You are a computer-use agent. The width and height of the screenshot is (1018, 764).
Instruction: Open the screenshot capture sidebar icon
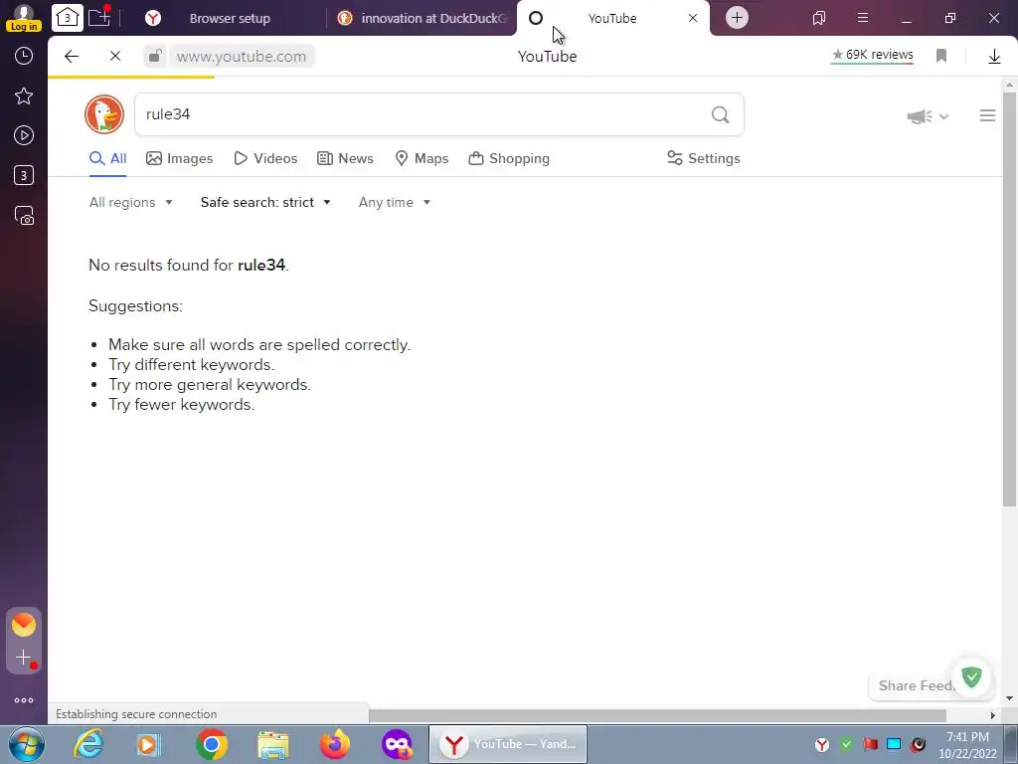tap(24, 216)
